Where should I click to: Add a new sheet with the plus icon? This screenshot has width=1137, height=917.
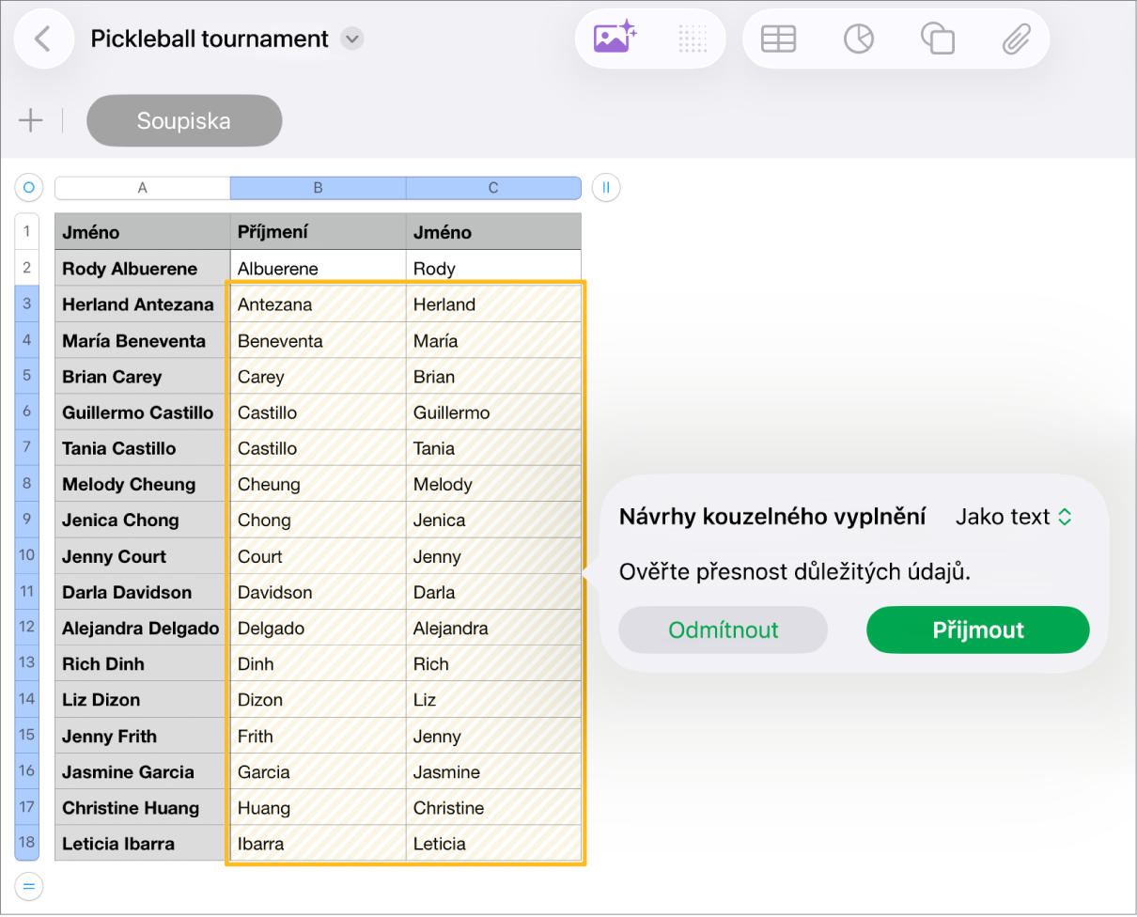(31, 120)
